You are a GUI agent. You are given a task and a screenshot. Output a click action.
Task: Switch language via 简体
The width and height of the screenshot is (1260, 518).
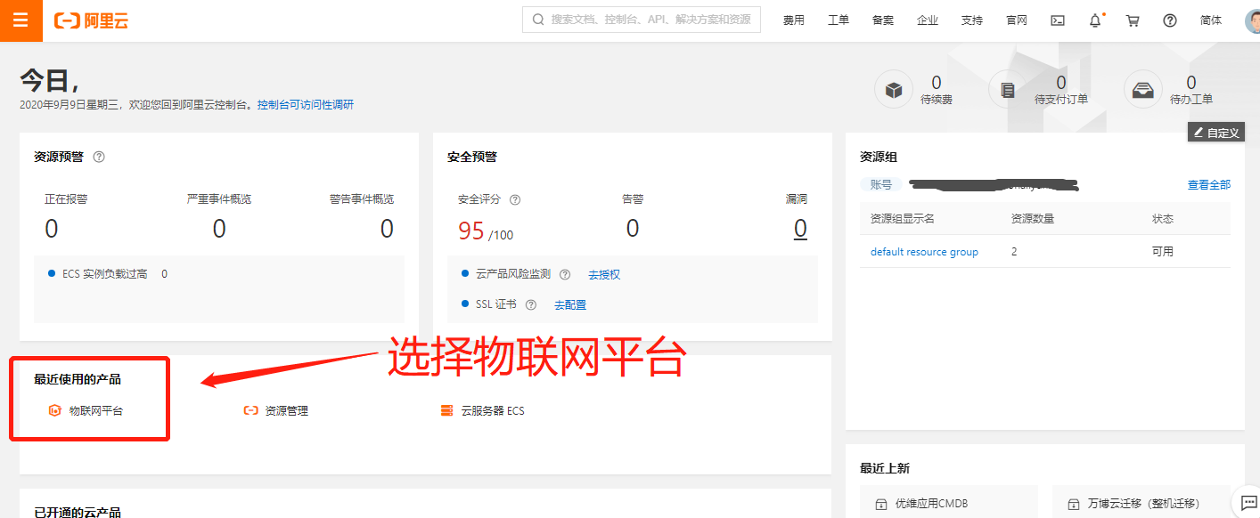[x=1211, y=20]
